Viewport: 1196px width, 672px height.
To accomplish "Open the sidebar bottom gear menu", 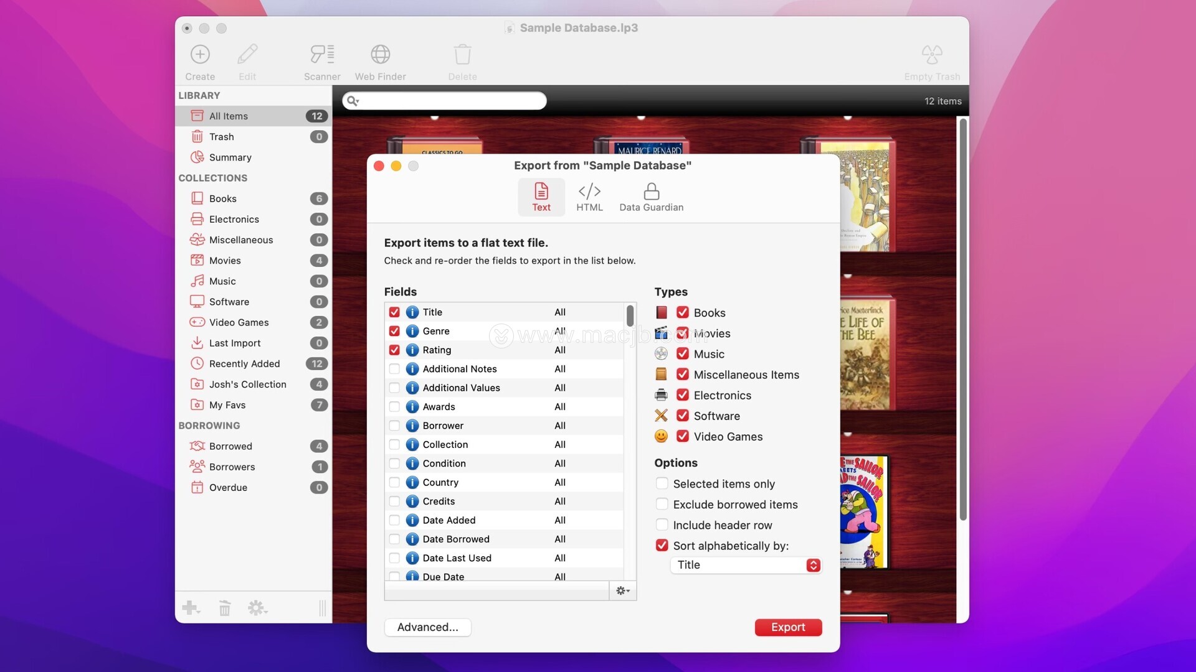I will [x=257, y=608].
